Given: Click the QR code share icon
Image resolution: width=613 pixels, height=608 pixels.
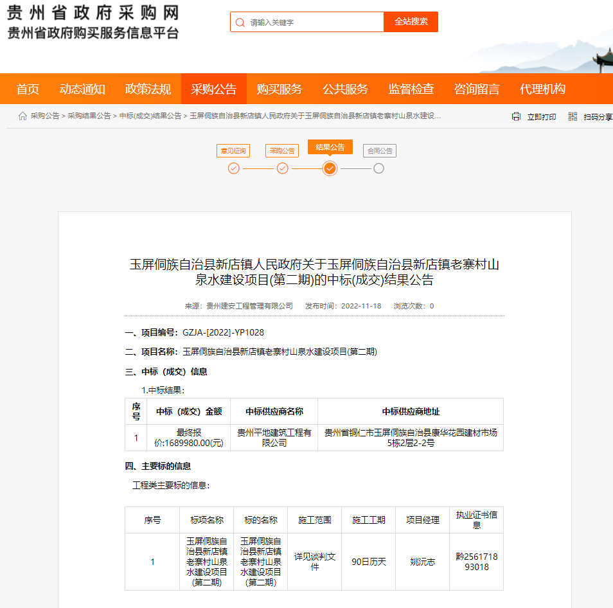Looking at the screenshot, I should tap(573, 116).
